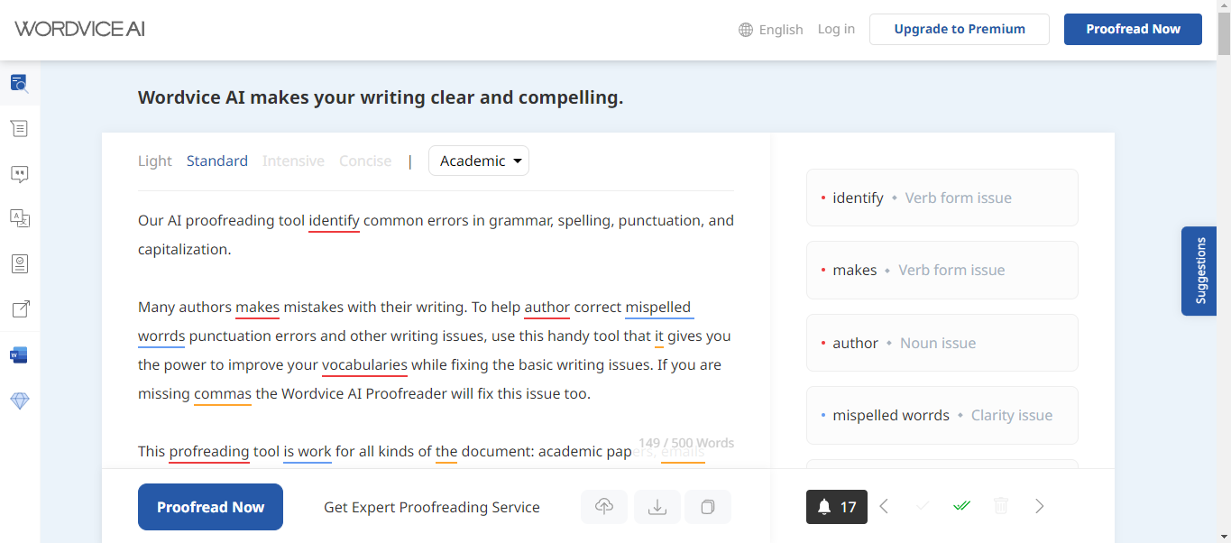1231x543 pixels.
Task: Go to the next suggestion arrow
Action: point(1040,506)
